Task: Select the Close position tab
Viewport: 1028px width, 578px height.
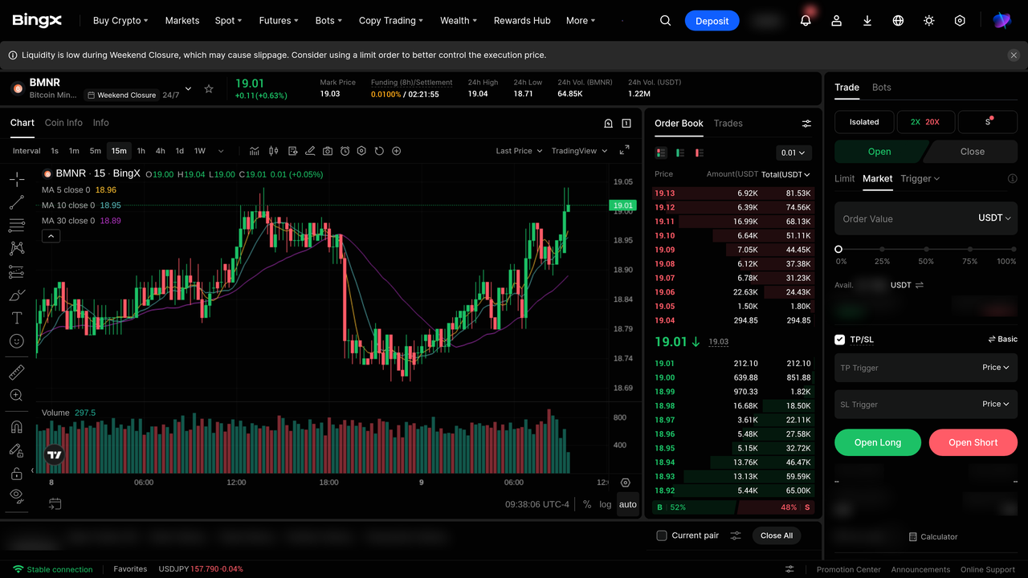Action: point(972,152)
